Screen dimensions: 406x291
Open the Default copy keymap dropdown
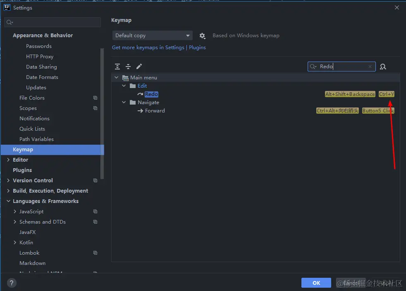point(152,36)
